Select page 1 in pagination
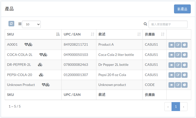The height and width of the screenshot is (118, 196). click(176, 107)
